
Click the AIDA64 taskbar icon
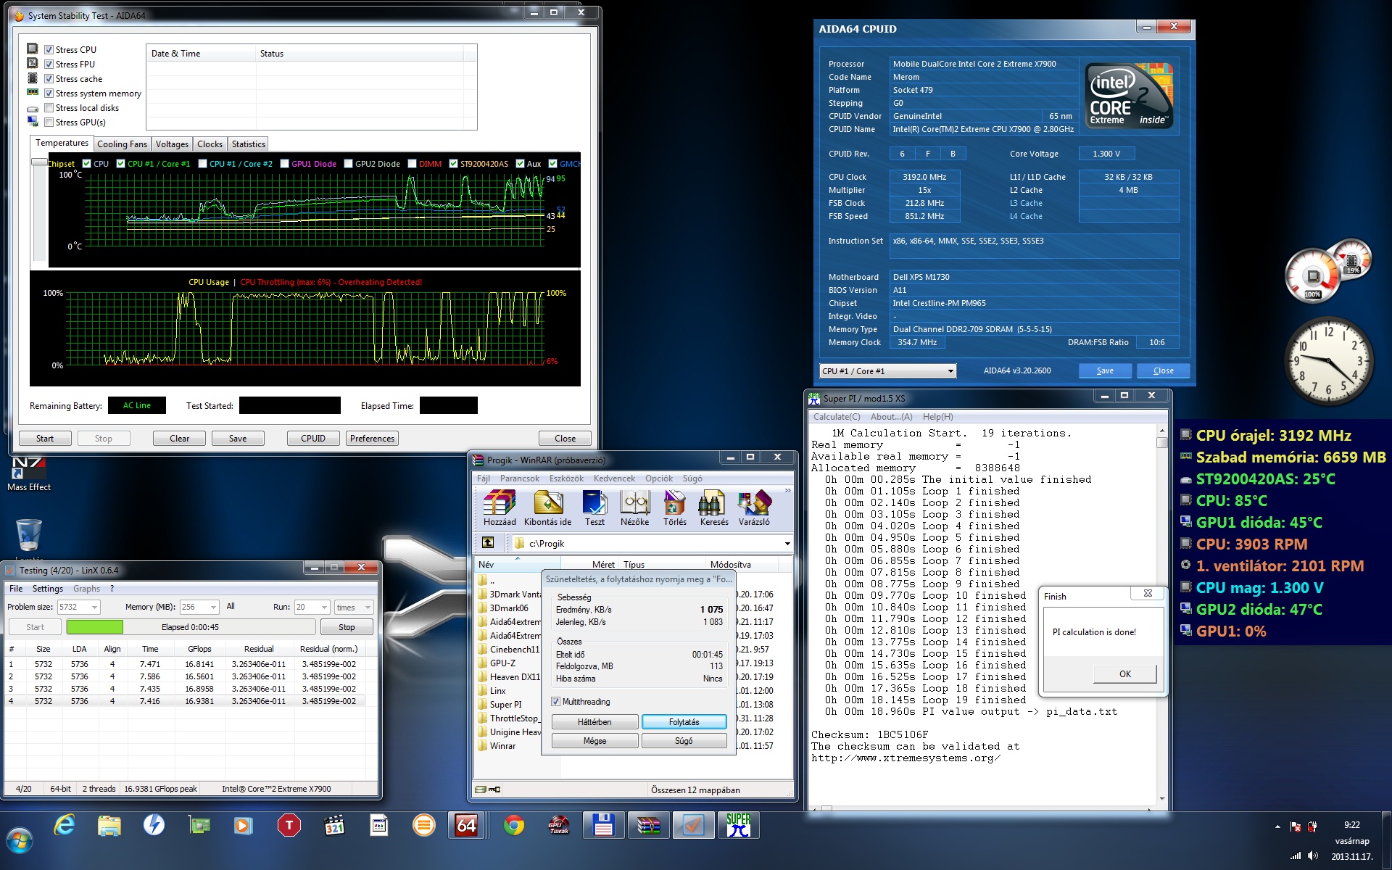(467, 826)
